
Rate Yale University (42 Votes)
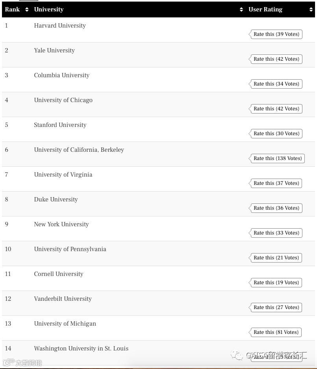pos(276,59)
